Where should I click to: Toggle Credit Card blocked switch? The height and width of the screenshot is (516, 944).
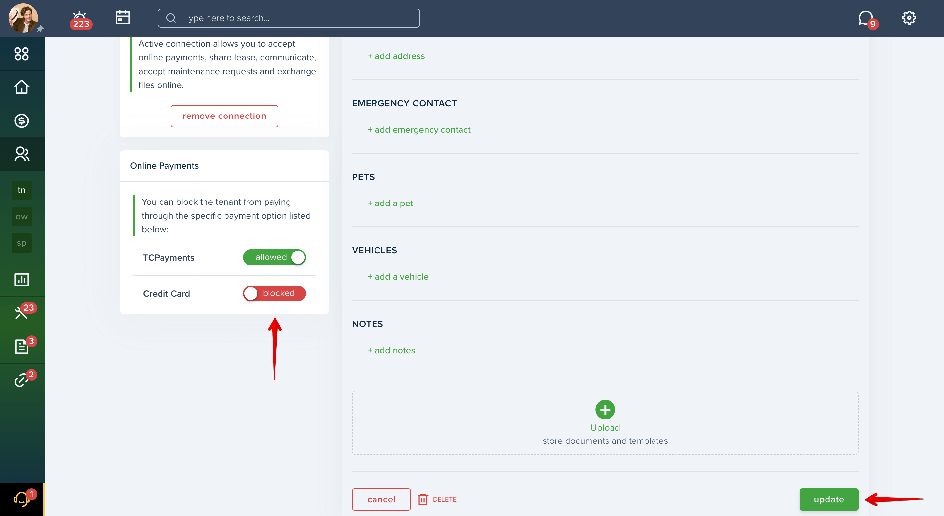click(274, 293)
